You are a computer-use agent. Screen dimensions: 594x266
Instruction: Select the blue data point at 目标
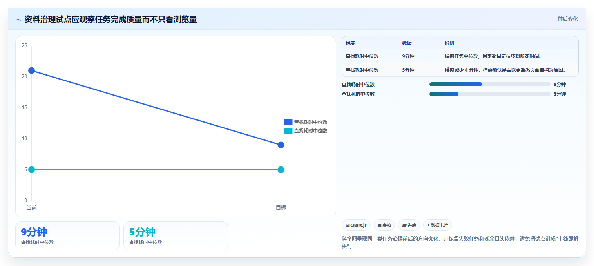[281, 145]
